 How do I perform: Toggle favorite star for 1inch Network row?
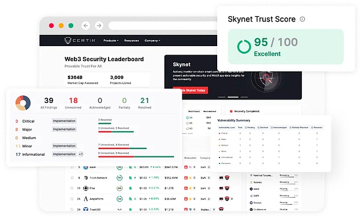(72, 178)
